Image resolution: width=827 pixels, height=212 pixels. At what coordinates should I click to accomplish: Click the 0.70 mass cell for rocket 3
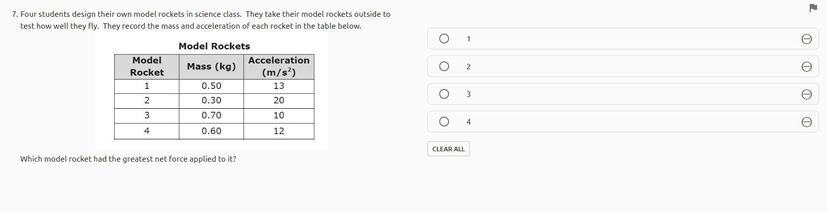pos(211,115)
